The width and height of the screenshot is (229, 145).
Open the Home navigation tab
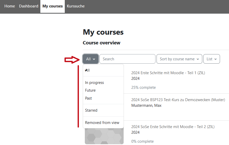[10, 6]
